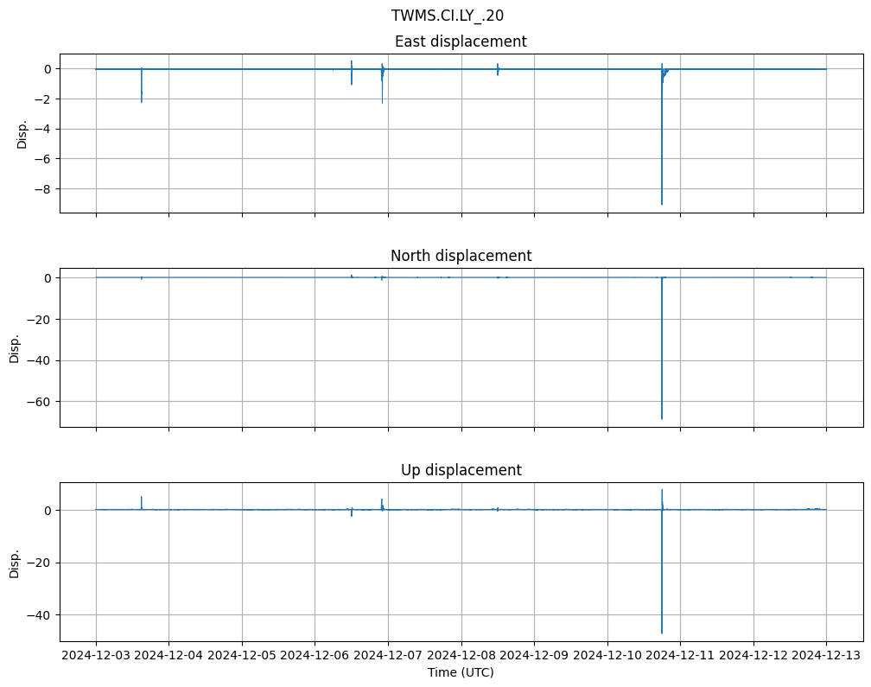The image size is (871, 687).
Task: Select the 2024-12-07 date tick label
Action: 388,655
